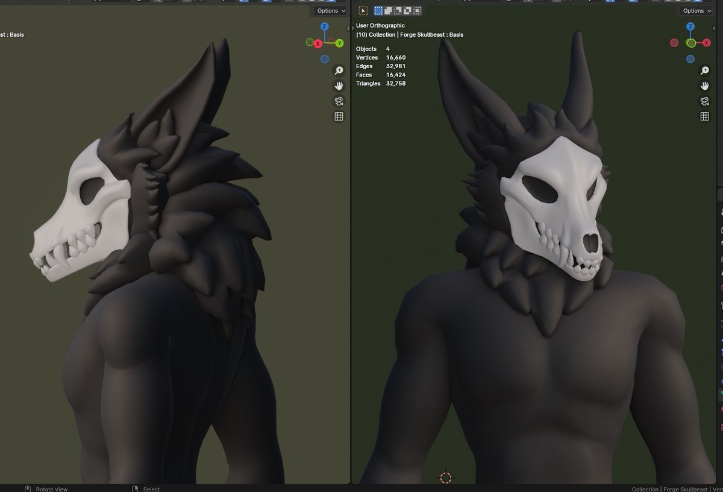Toggle camera view in left viewport
723x492 pixels.
pos(339,101)
